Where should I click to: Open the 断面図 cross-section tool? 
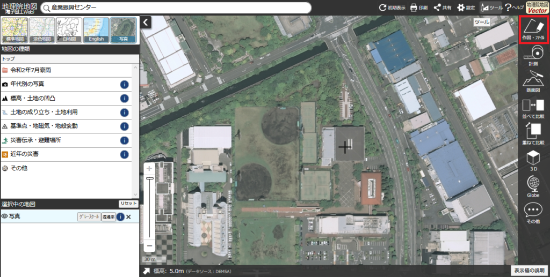[x=533, y=81]
